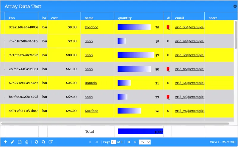Click the Total link in footer row

coord(90,131)
